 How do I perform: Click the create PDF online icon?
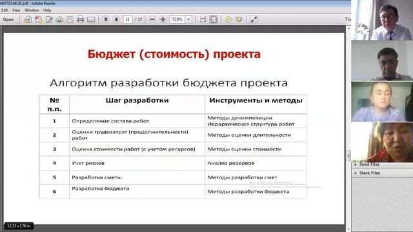(39, 19)
